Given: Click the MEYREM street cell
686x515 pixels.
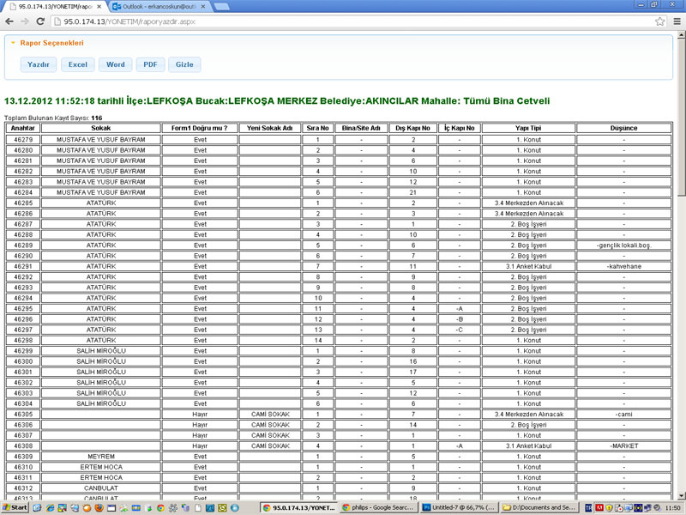Looking at the screenshot, I should (x=101, y=457).
